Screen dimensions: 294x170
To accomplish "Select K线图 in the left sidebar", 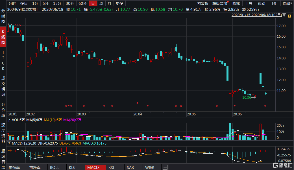I will tap(3, 37).
